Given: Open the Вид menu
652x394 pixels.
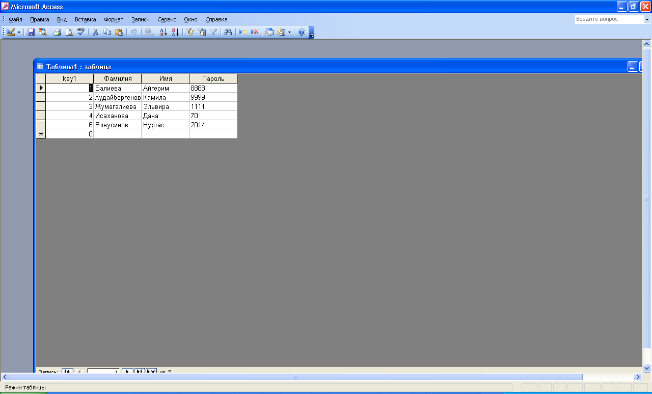Looking at the screenshot, I should [62, 19].
